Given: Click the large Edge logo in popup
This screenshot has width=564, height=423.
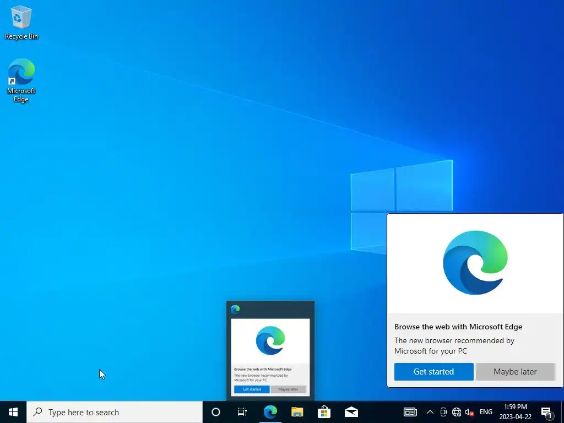Looking at the screenshot, I should [x=475, y=263].
